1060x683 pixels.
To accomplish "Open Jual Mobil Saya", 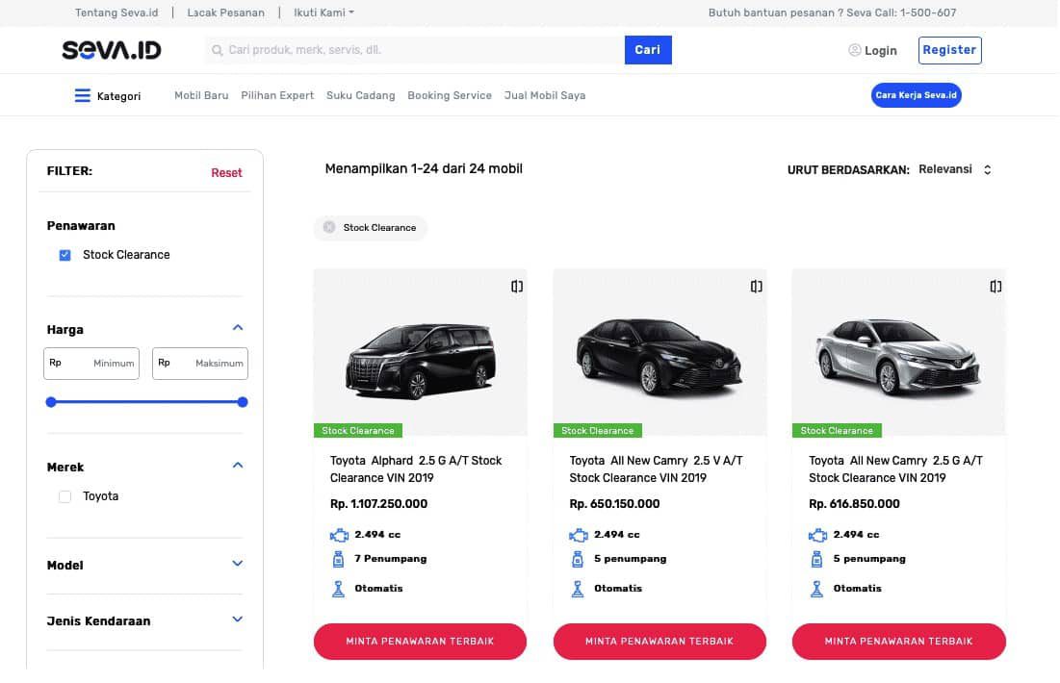I will 545,95.
